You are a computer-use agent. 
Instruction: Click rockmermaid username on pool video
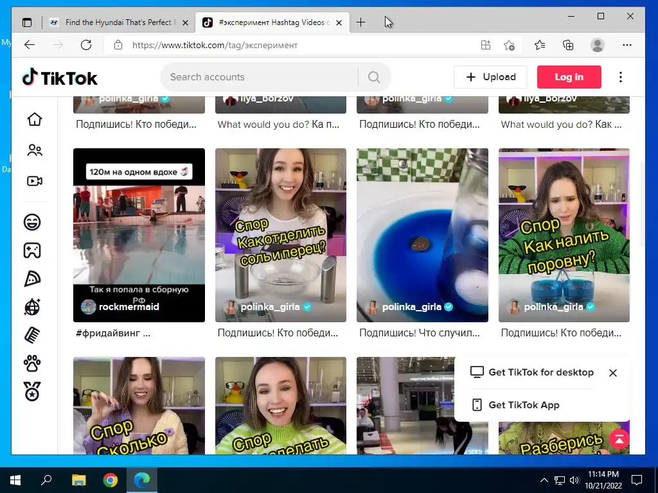129,307
